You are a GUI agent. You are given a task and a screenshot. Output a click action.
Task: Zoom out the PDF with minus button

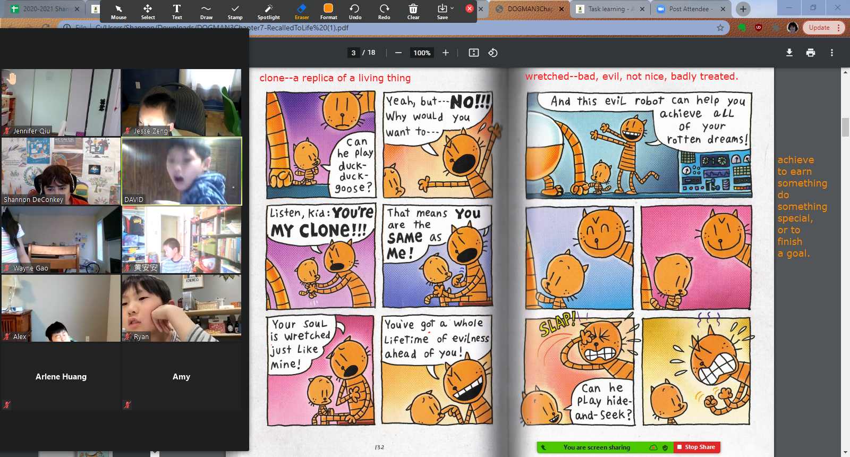point(398,53)
